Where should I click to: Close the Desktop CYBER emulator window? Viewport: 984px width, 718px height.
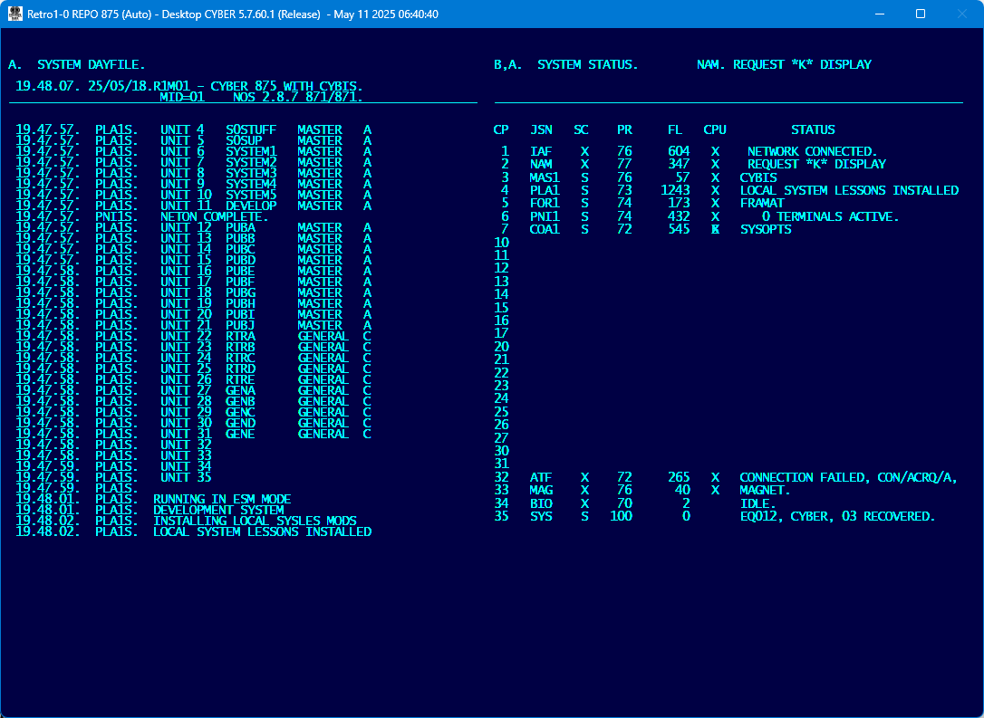[961, 14]
